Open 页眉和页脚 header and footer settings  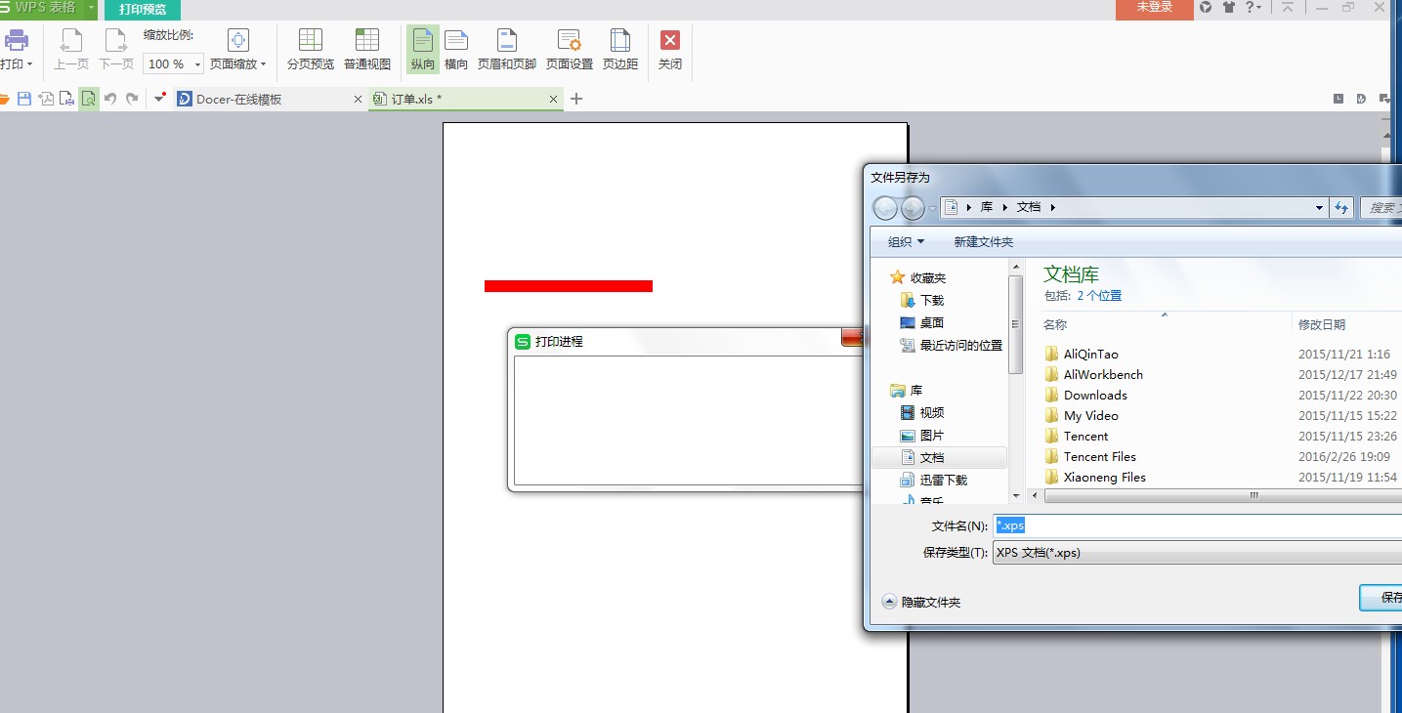(x=507, y=50)
